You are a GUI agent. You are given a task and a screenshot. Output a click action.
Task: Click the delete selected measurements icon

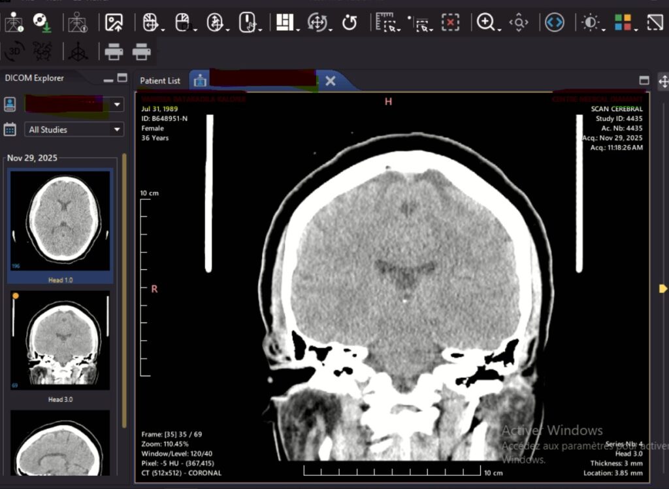point(451,23)
